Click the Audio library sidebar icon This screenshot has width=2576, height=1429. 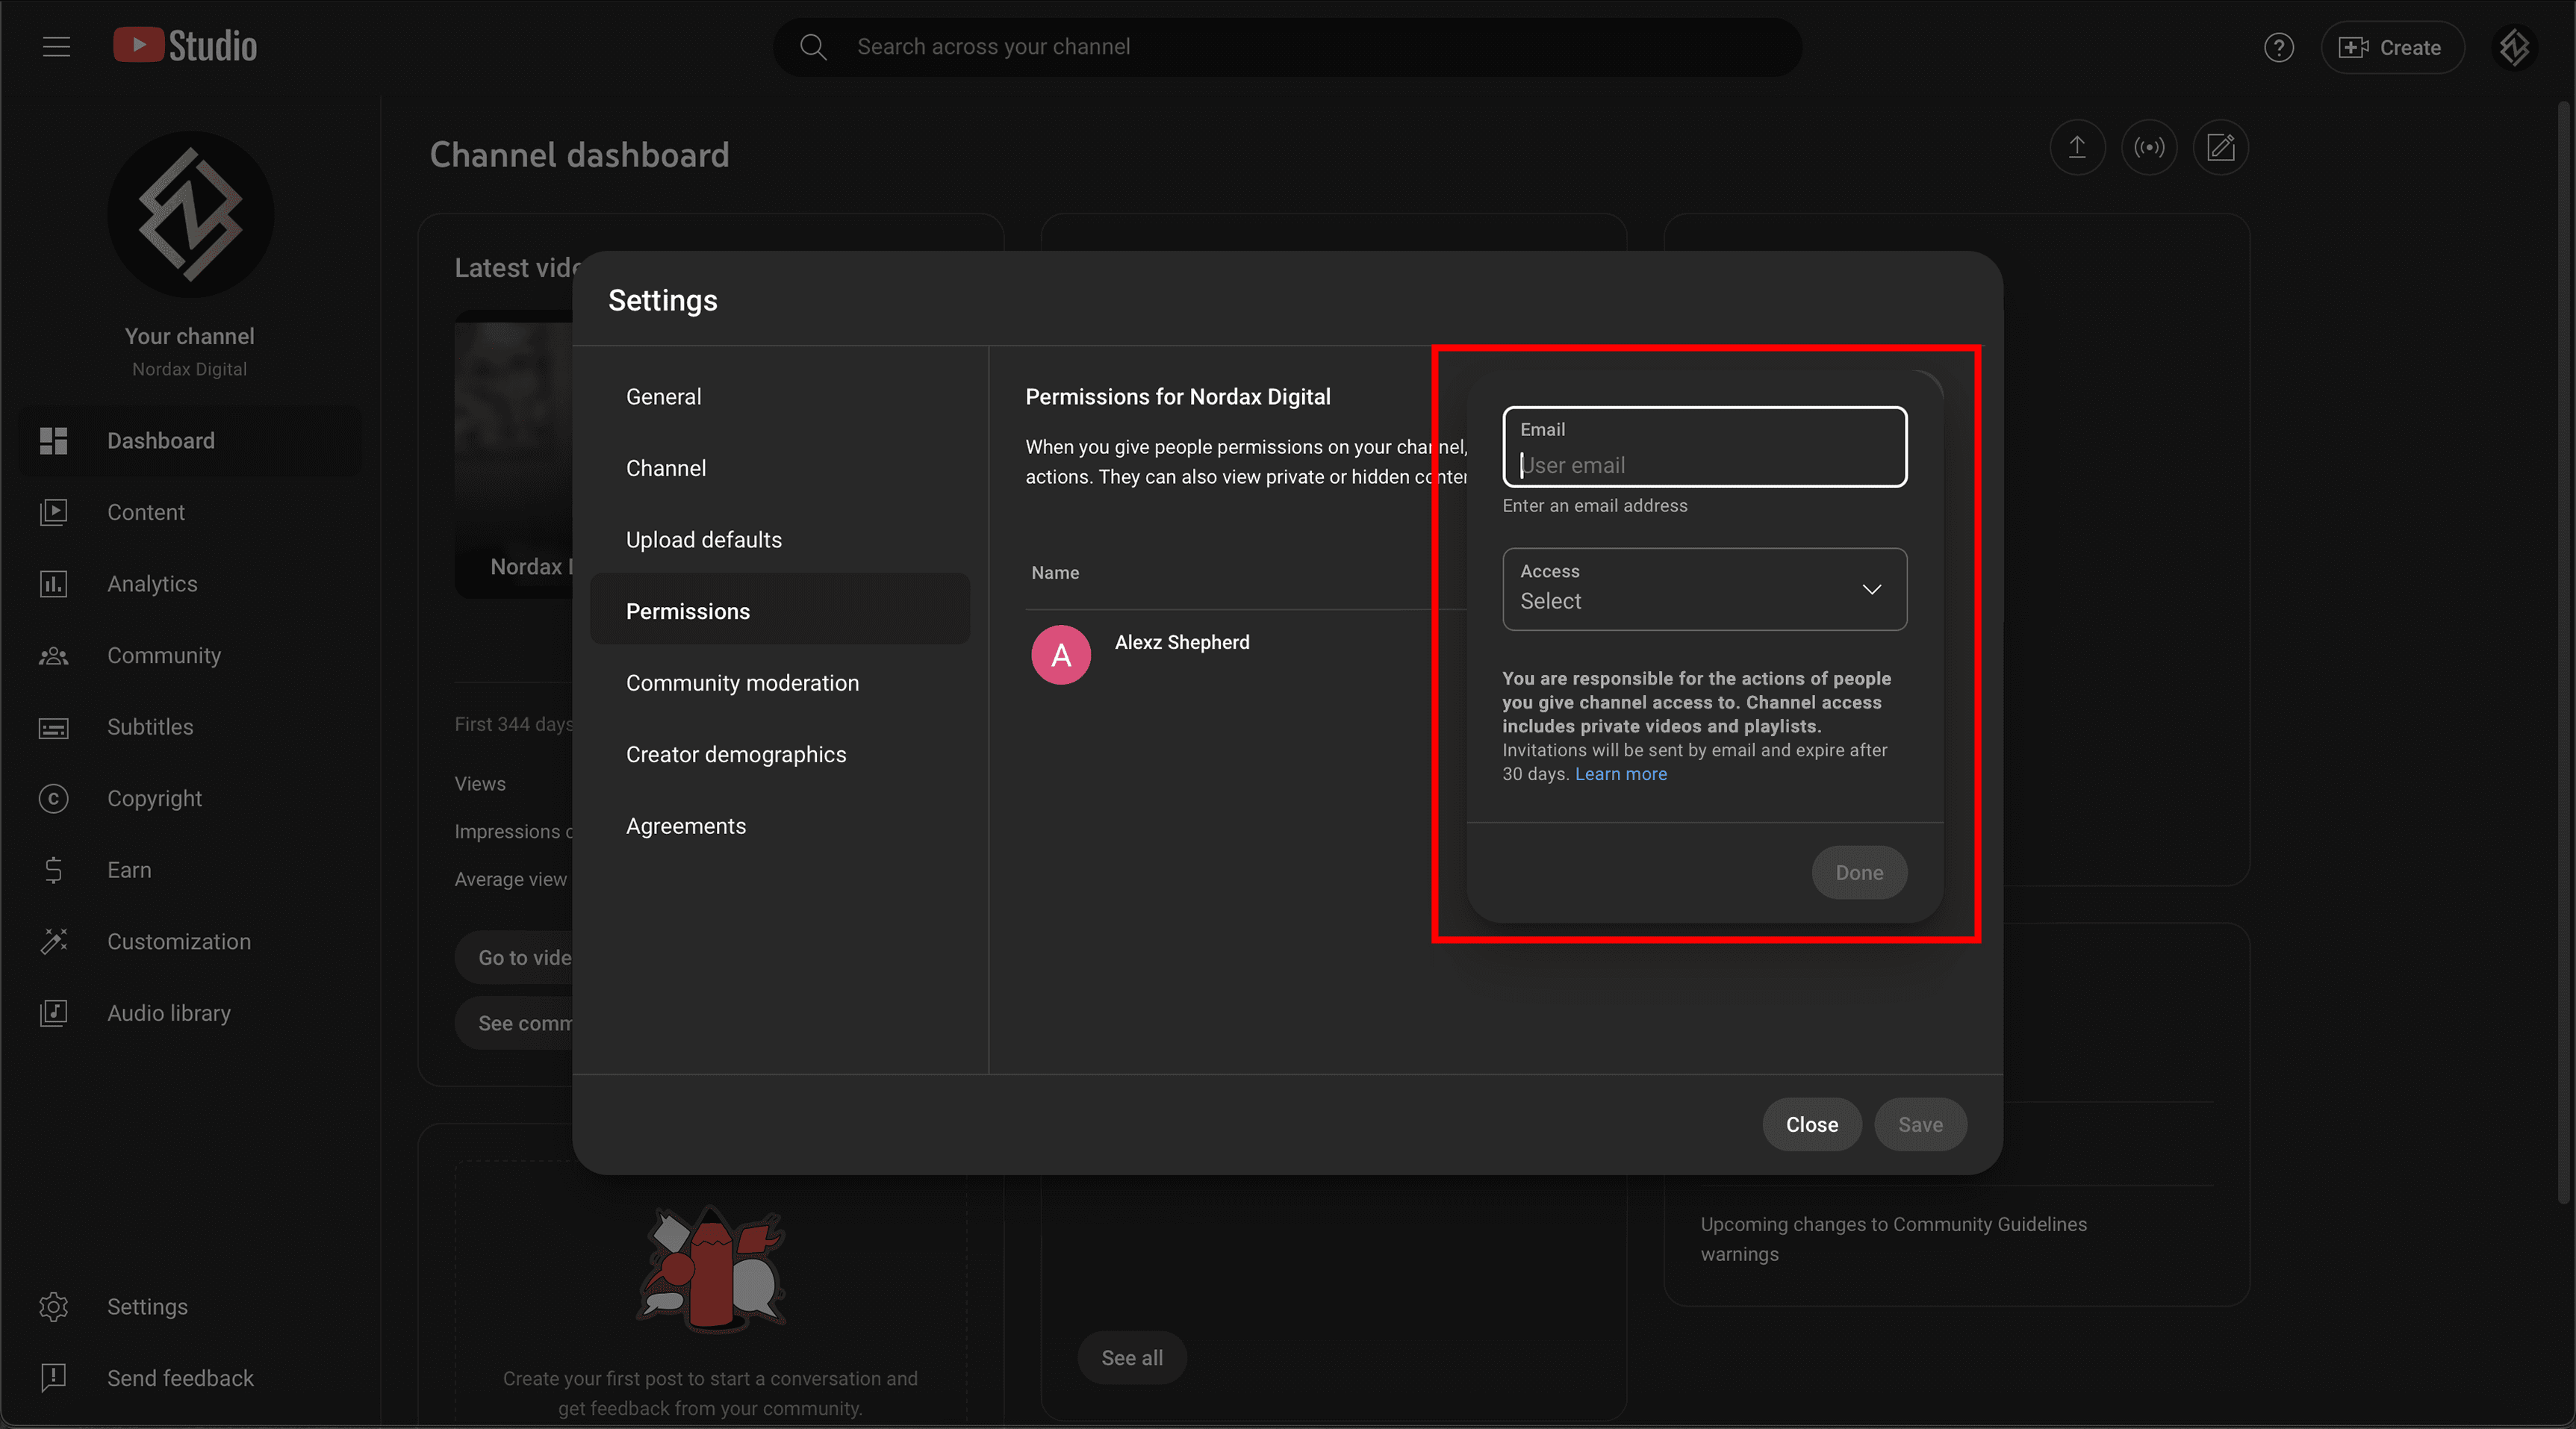click(x=53, y=1013)
